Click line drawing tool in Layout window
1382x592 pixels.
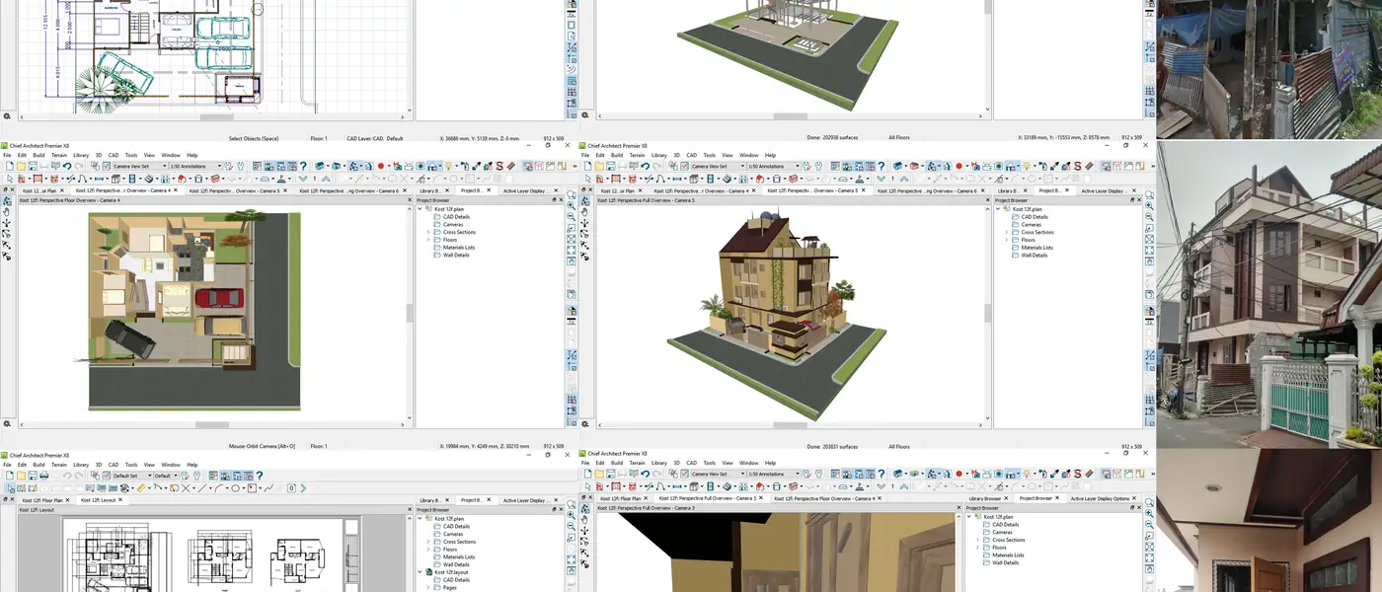click(202, 488)
